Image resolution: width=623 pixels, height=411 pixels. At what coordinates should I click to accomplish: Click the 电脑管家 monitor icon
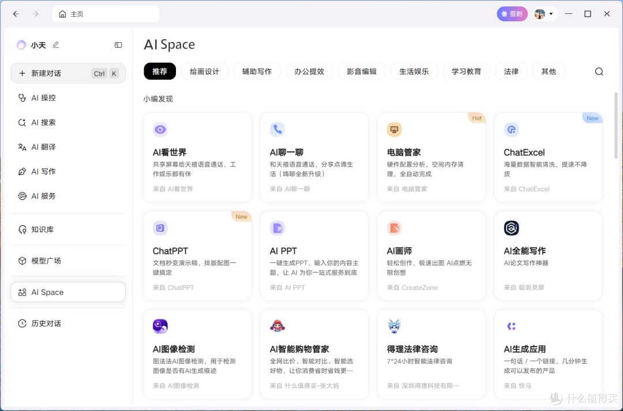394,130
